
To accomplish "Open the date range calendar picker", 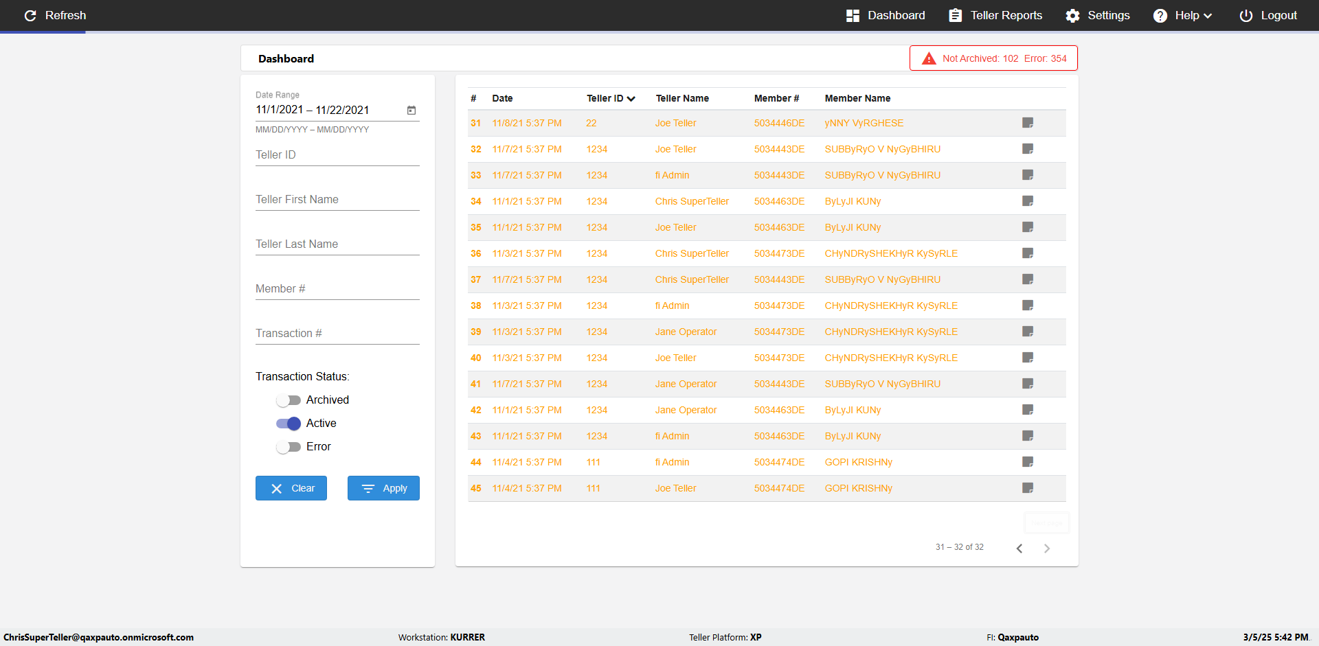I will pyautogui.click(x=412, y=110).
